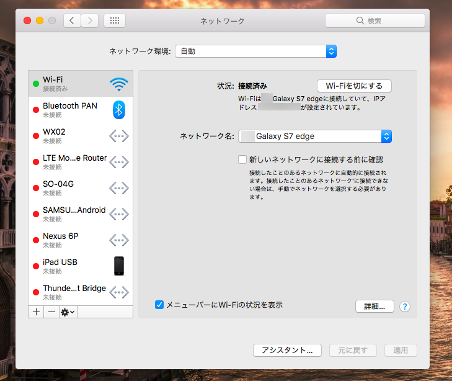The image size is (452, 381).
Task: Enable ask before joining new networks
Action: [x=242, y=159]
